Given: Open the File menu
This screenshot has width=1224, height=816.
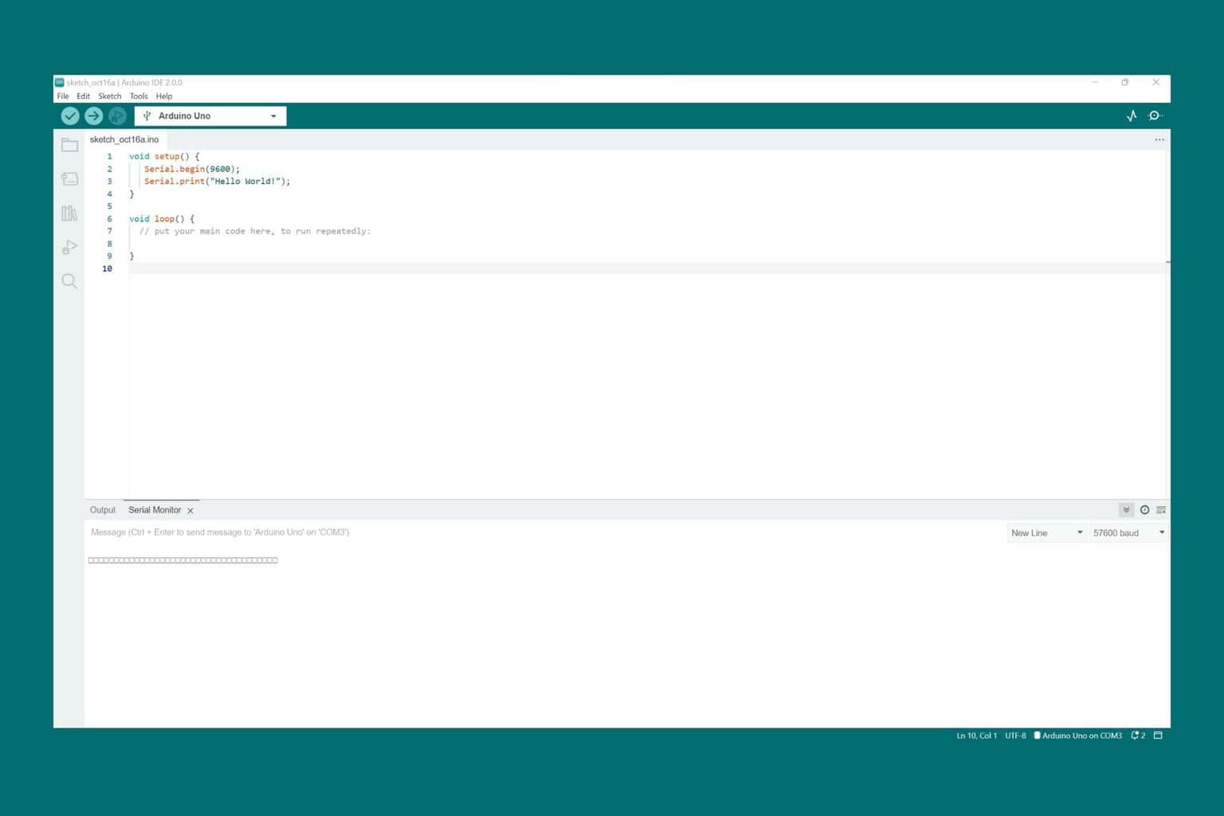Looking at the screenshot, I should (x=63, y=96).
